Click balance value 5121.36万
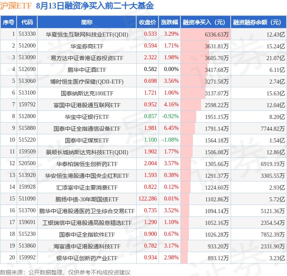 273,211
